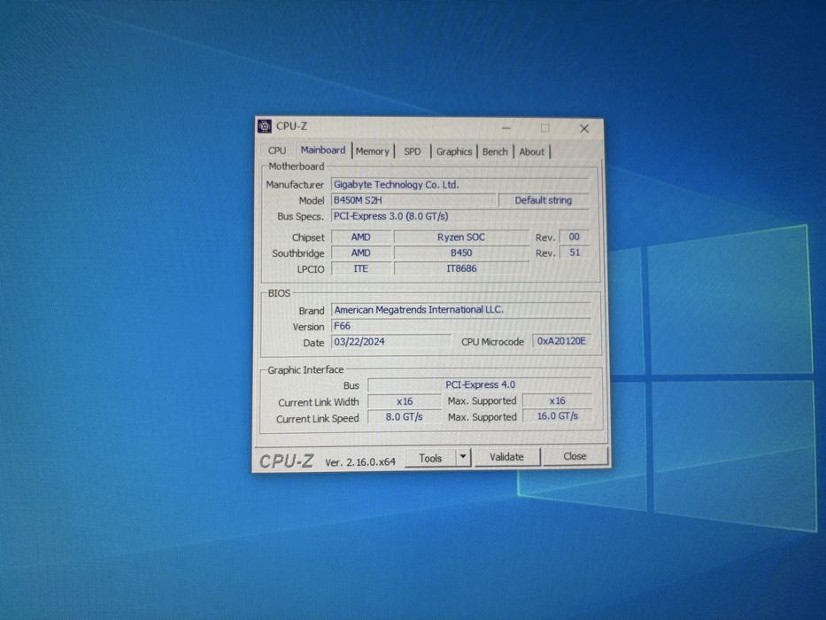
Task: Click the Close button at bottom
Action: (x=575, y=456)
